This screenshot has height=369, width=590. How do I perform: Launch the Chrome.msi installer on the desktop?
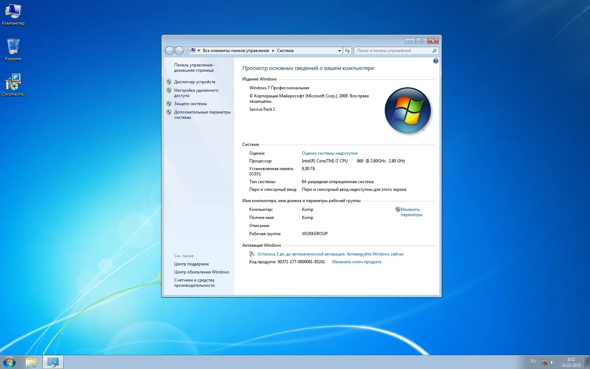pos(14,84)
